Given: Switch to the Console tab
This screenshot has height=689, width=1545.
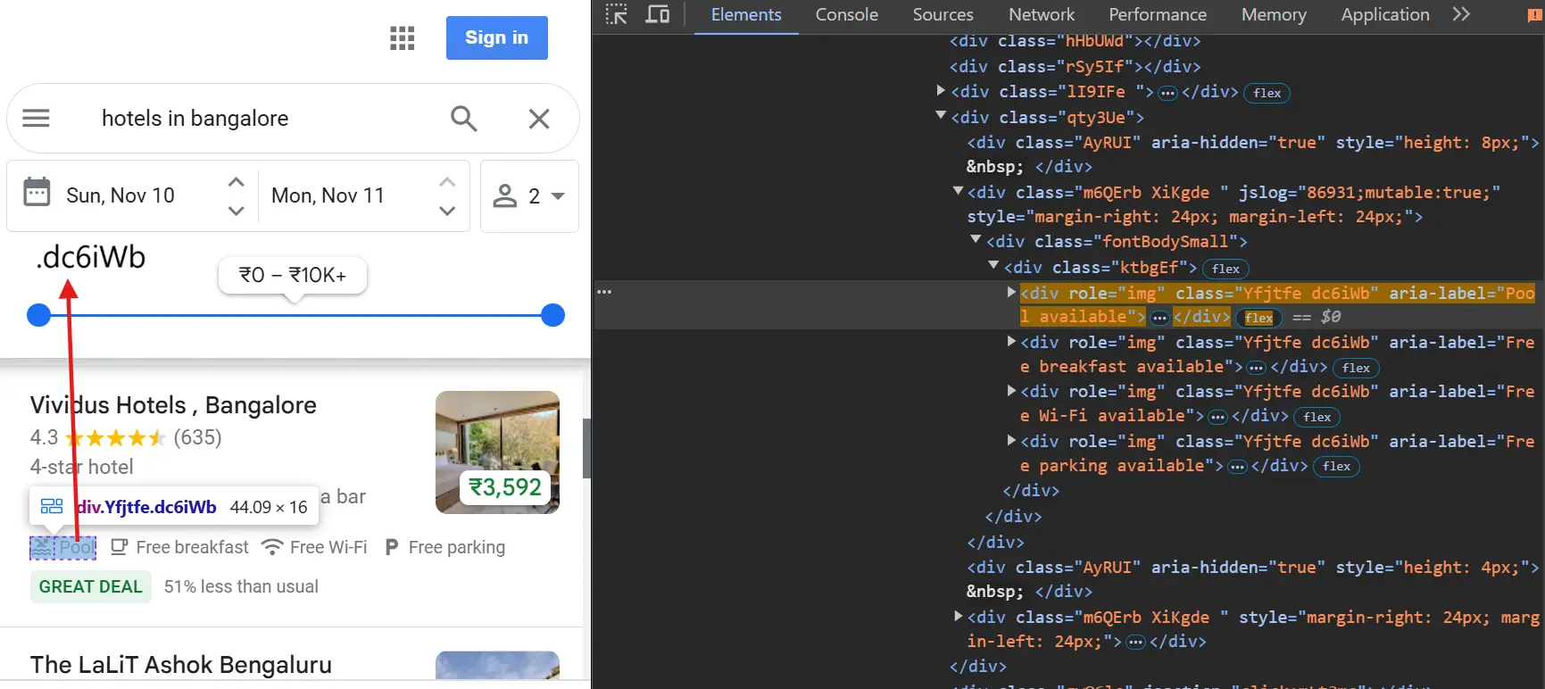Looking at the screenshot, I should [x=846, y=15].
